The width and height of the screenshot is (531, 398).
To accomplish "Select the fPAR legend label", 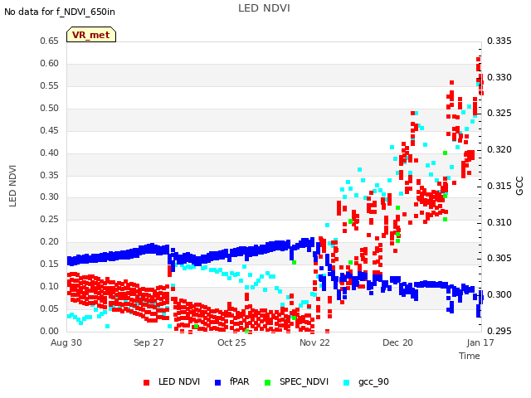I will click(240, 381).
